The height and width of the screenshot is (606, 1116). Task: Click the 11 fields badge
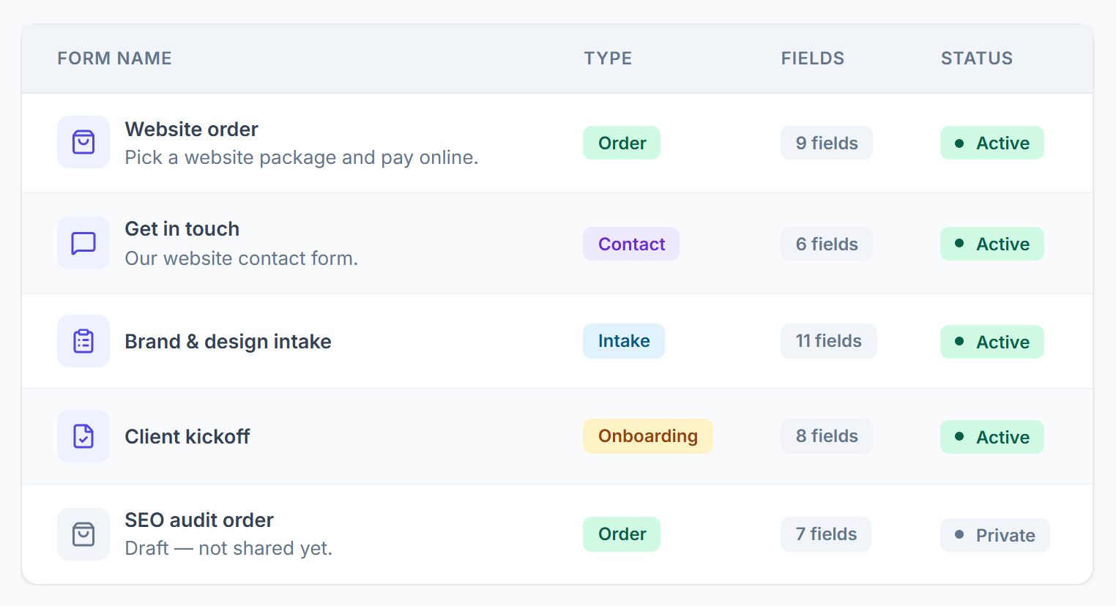click(829, 341)
